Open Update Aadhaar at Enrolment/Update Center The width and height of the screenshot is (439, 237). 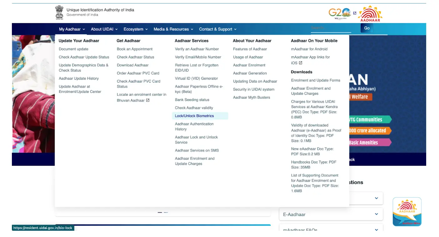80,89
